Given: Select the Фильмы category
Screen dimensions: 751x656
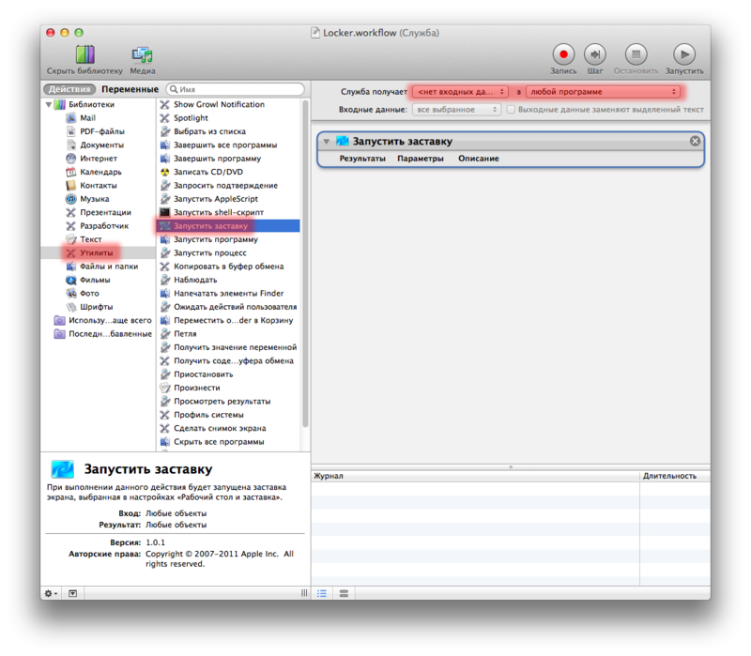Looking at the screenshot, I should 95,280.
